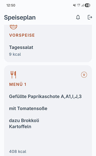Viewport: 96px width, 156px height.
Task: Open the Tagessalat dish entry
Action: (21, 47)
